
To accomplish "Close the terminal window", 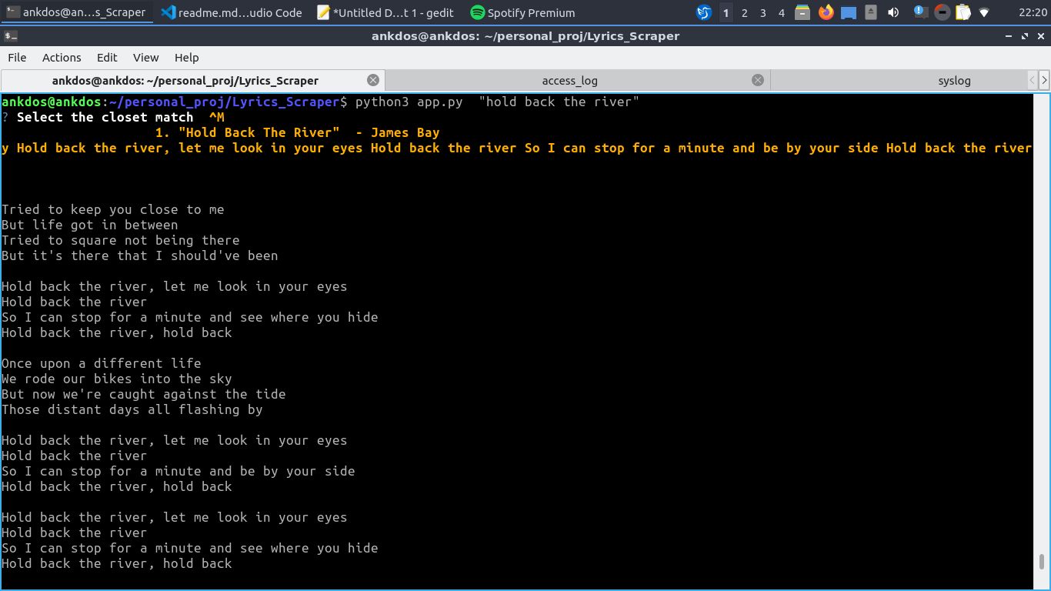I will pyautogui.click(x=1040, y=36).
